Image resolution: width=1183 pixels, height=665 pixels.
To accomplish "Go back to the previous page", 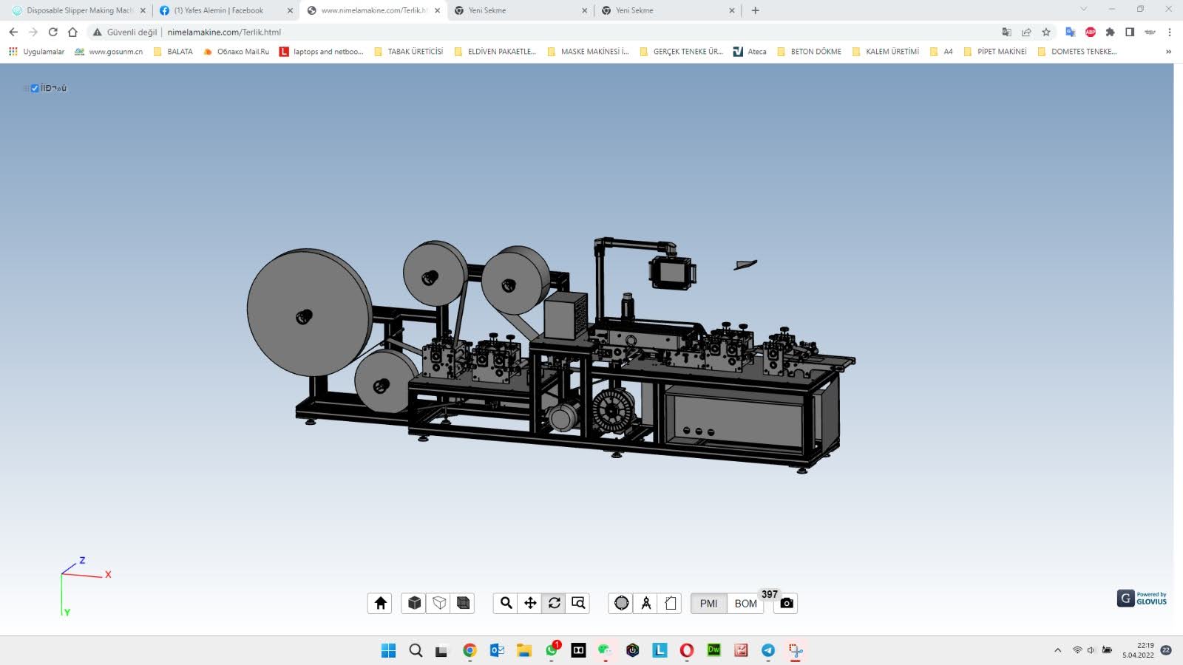I will (x=13, y=32).
